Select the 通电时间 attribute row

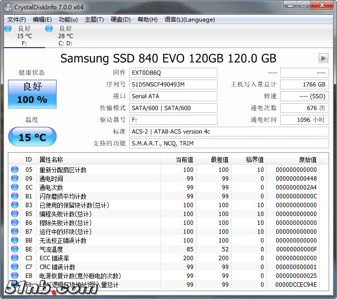[x=51, y=179]
